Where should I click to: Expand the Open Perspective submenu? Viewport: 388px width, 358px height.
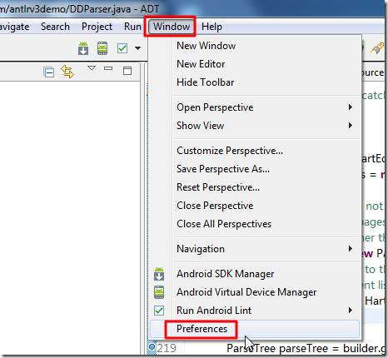tap(255, 107)
